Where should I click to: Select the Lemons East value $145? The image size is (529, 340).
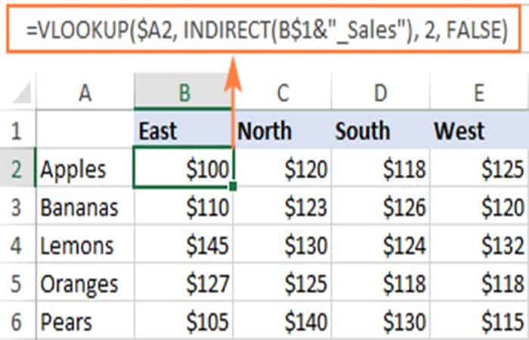[184, 246]
